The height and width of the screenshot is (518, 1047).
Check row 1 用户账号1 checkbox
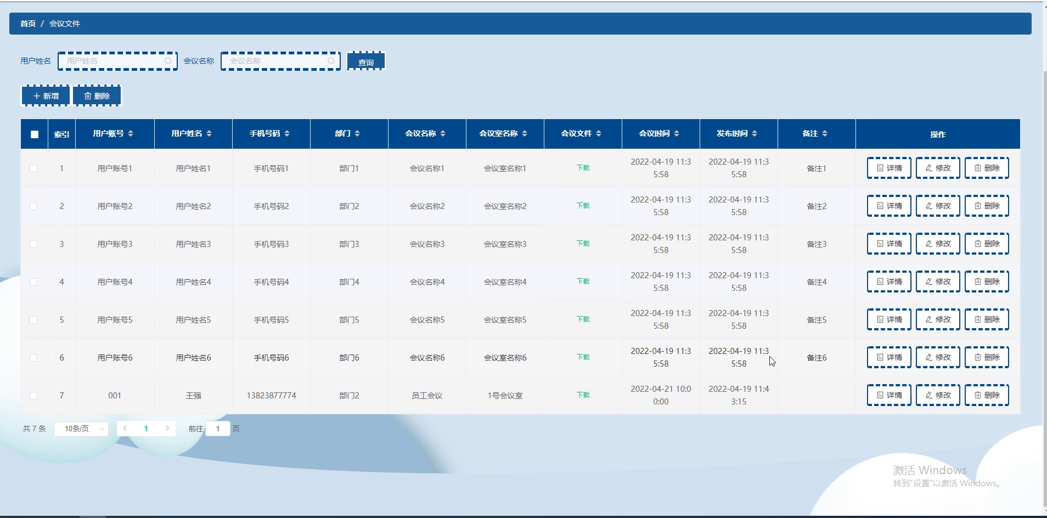33,168
